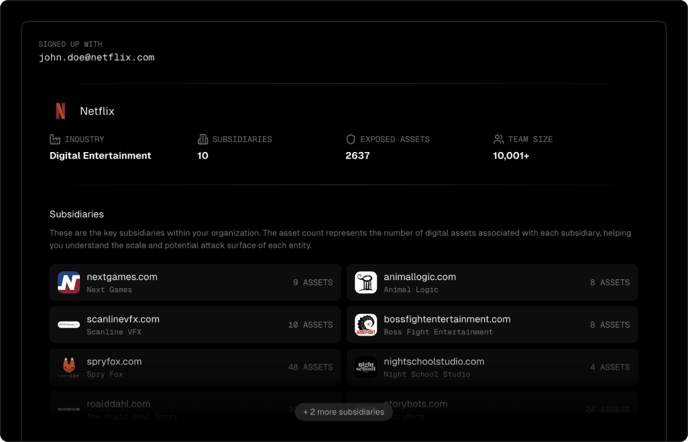Click the Exposed Assets value 2637

[x=357, y=155]
